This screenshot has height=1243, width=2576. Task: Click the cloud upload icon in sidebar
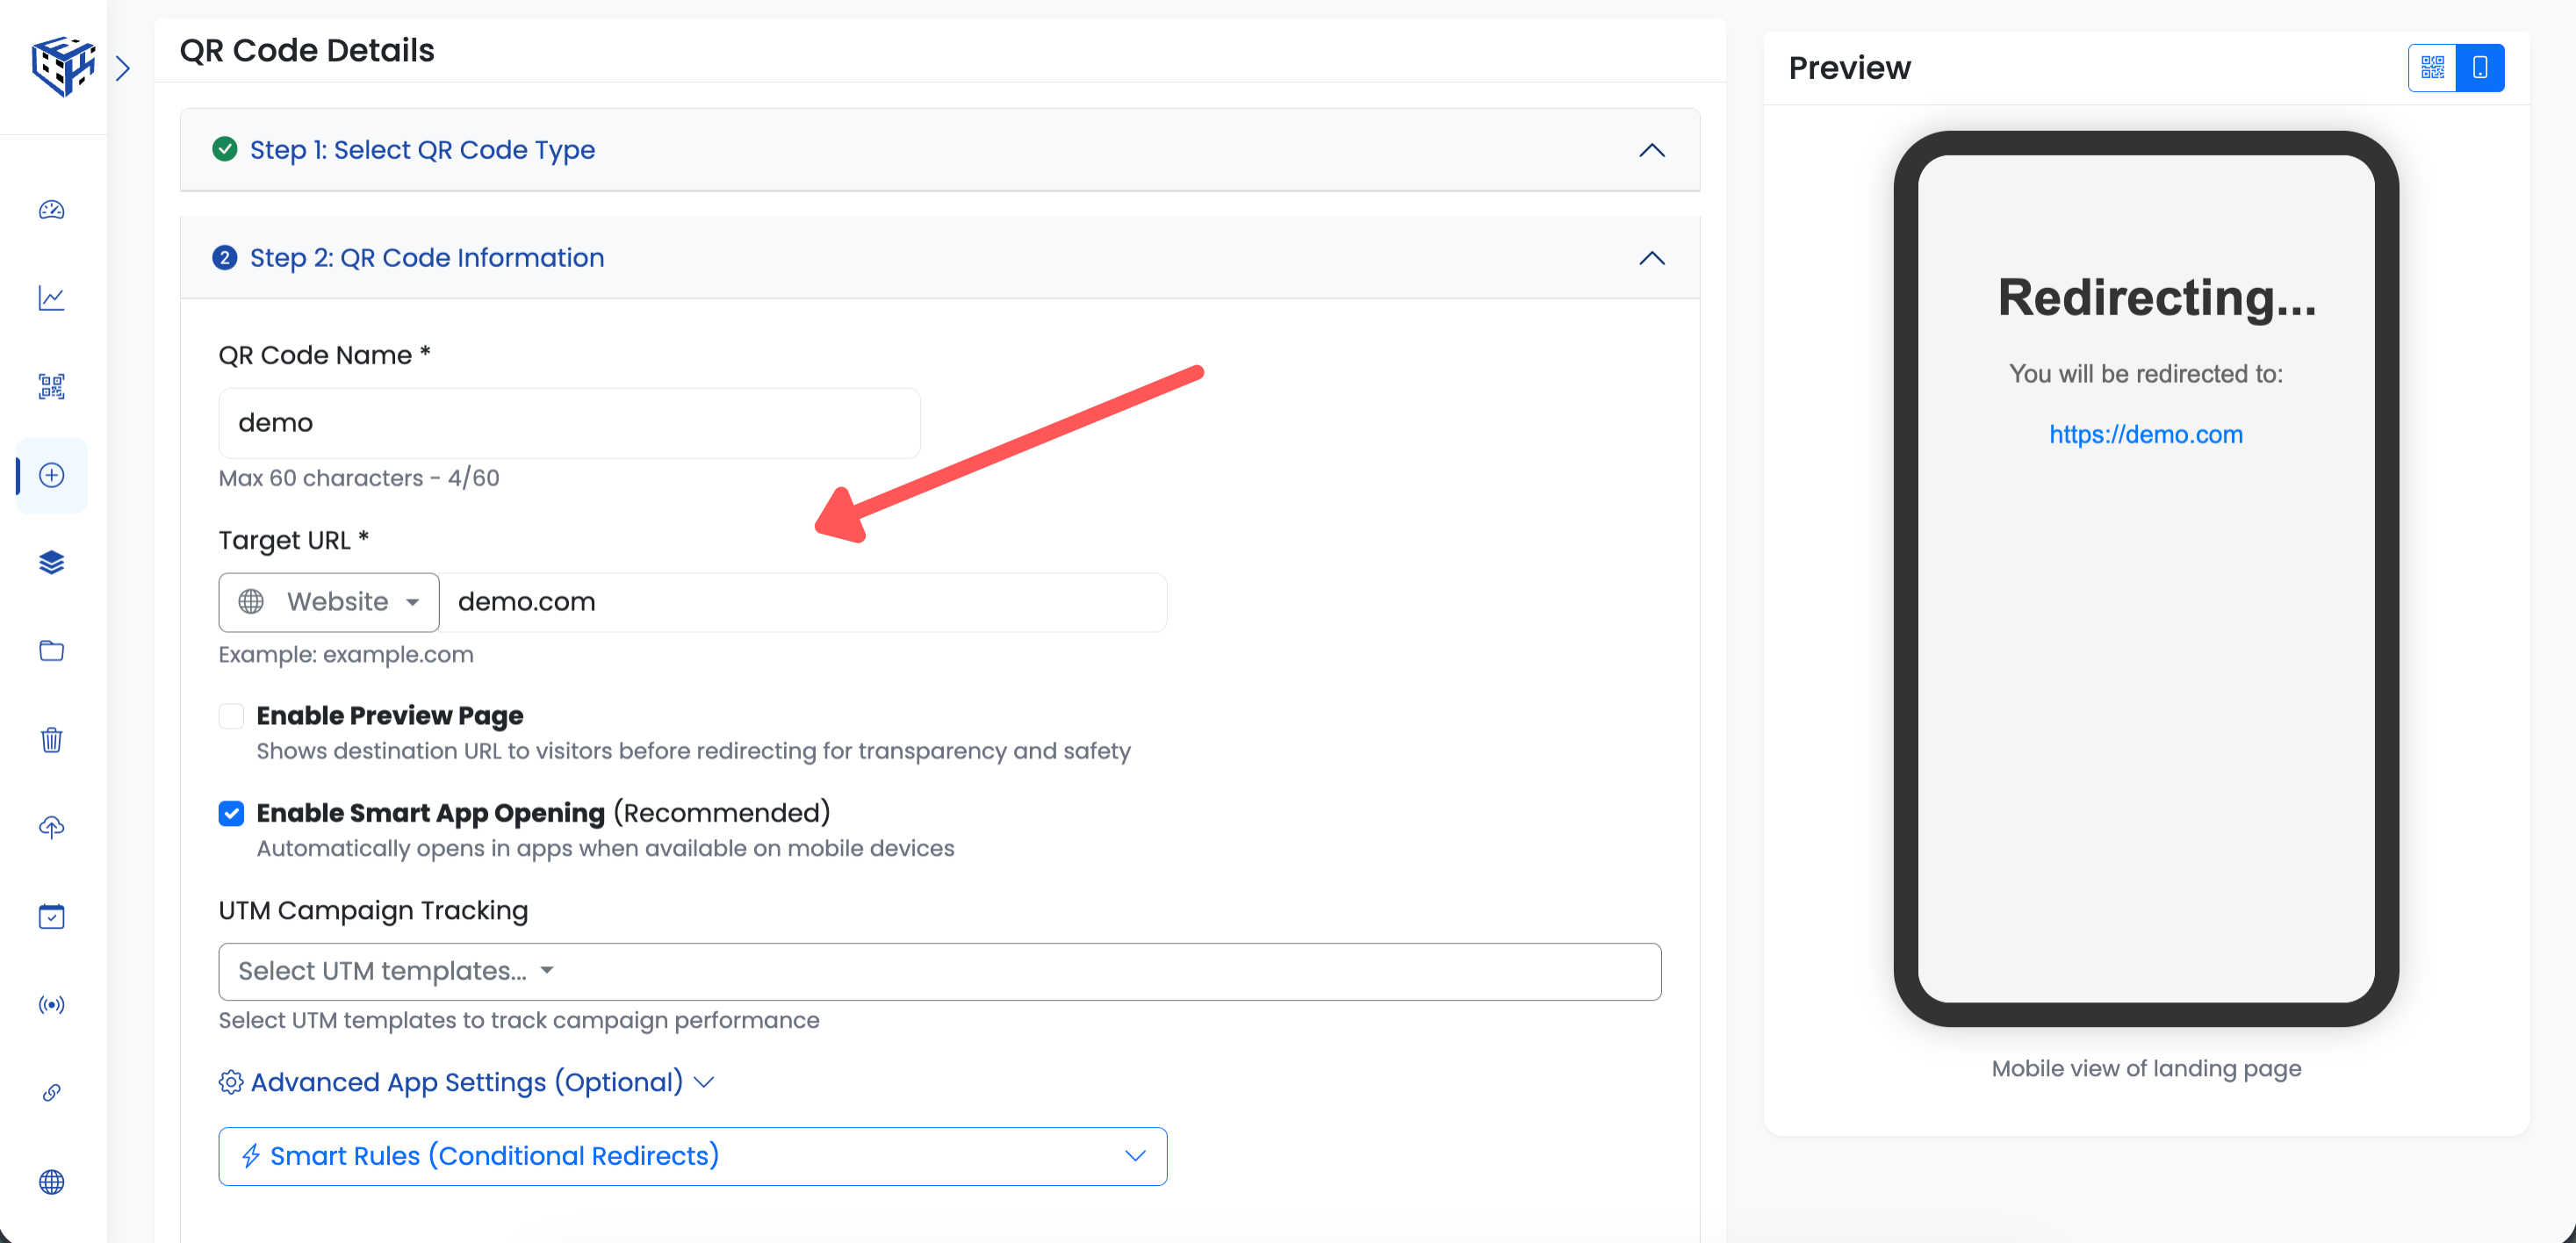pos(52,828)
